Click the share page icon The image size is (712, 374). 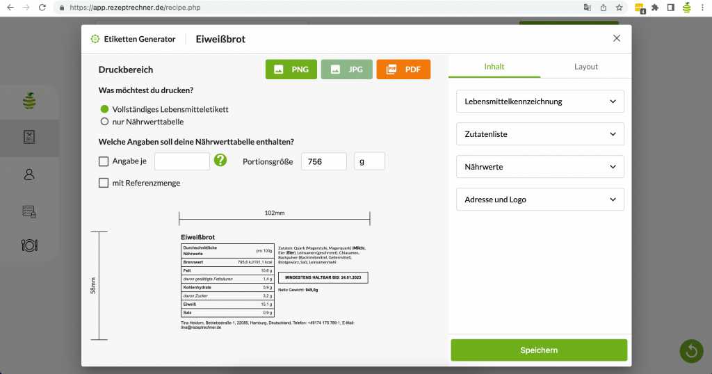[603, 8]
